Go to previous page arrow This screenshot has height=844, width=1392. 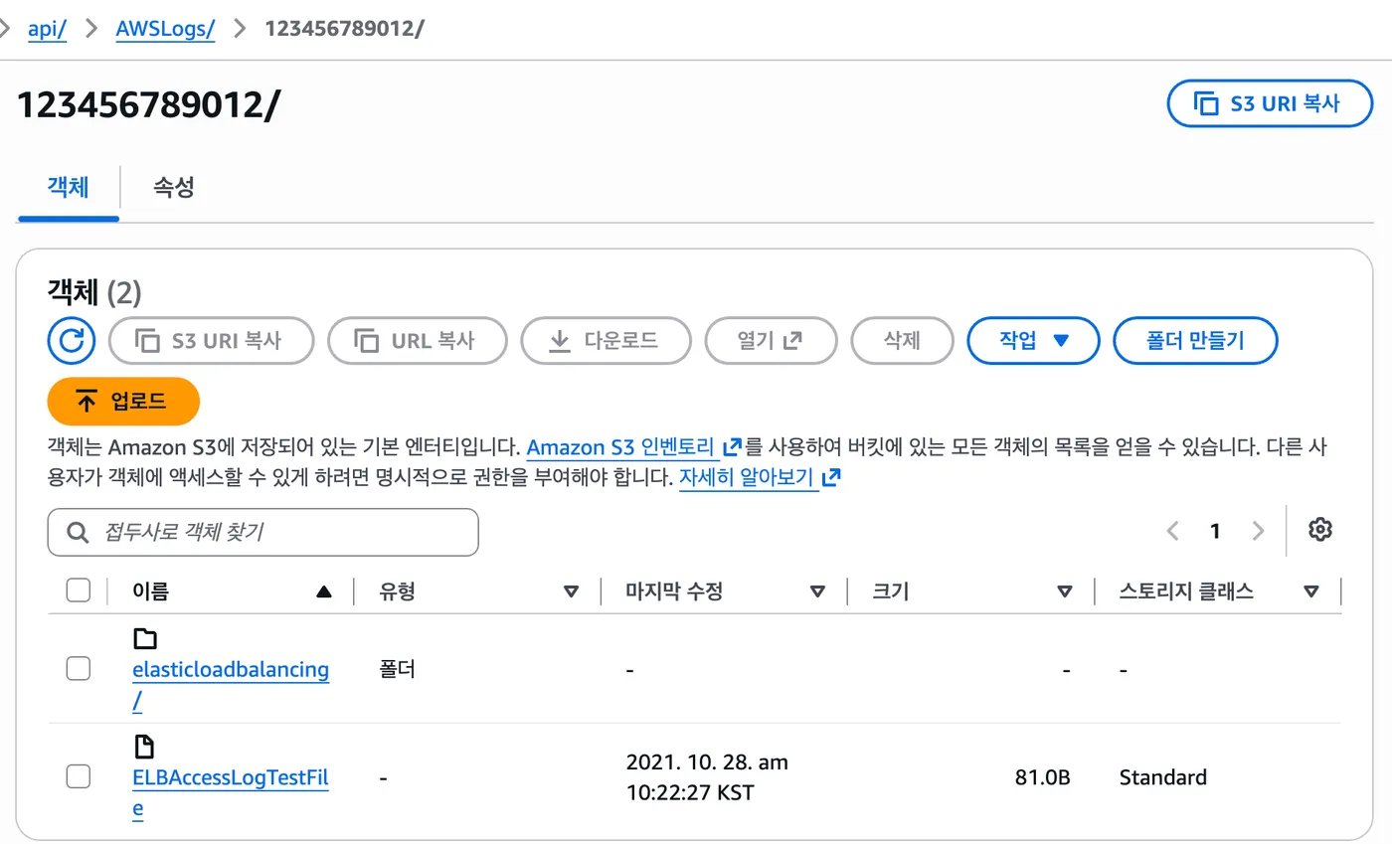[1172, 531]
